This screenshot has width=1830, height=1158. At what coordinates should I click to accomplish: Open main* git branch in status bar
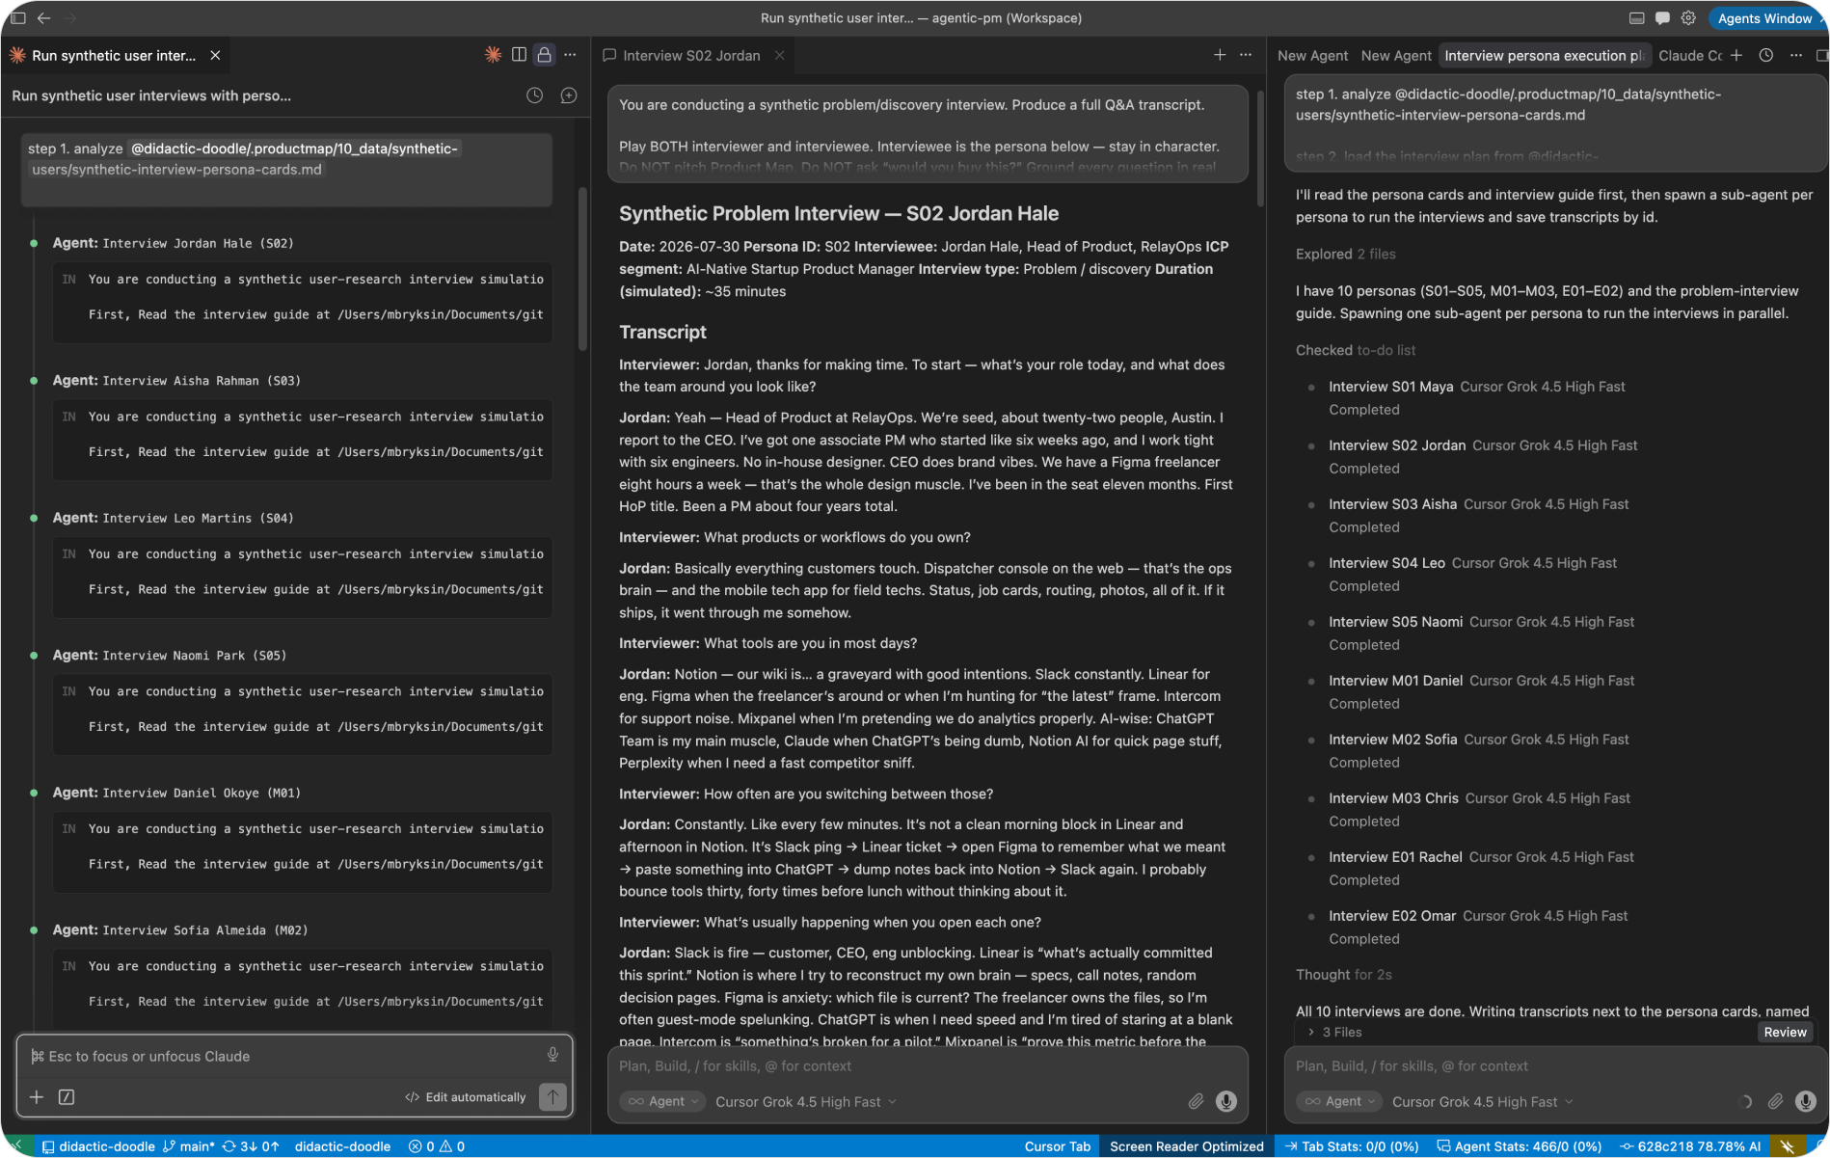[x=188, y=1146]
